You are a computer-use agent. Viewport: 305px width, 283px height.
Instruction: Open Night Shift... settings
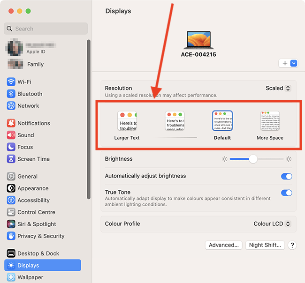point(265,245)
